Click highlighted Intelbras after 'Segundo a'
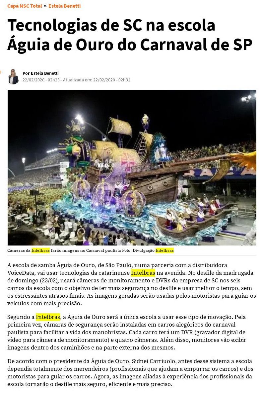The height and width of the screenshot is (395, 261). pyautogui.click(x=48, y=317)
